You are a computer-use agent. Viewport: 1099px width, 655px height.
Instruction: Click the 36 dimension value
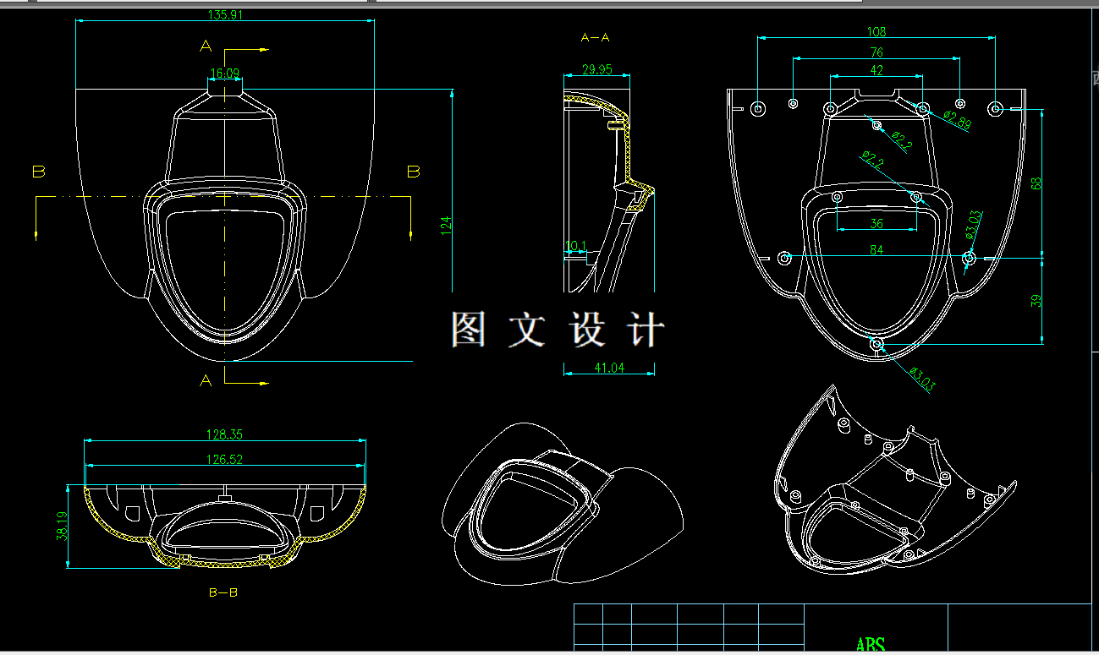(x=876, y=224)
